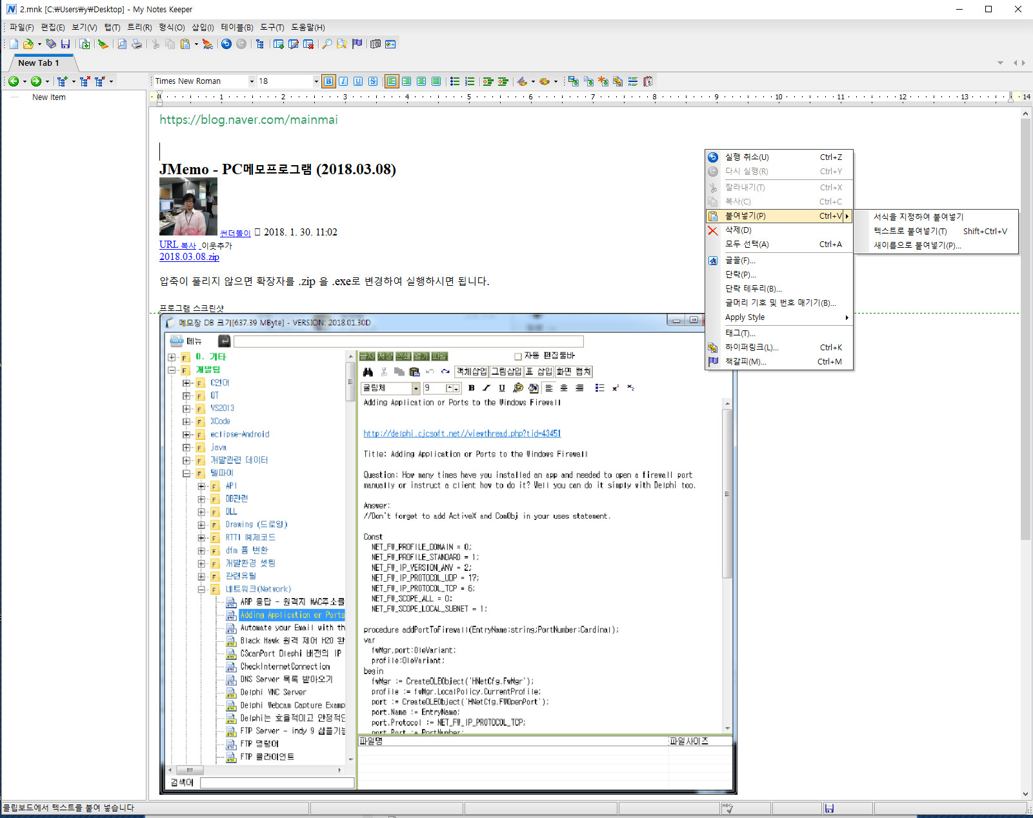Open 하이퍼링크(L)... from the context menu

779,348
